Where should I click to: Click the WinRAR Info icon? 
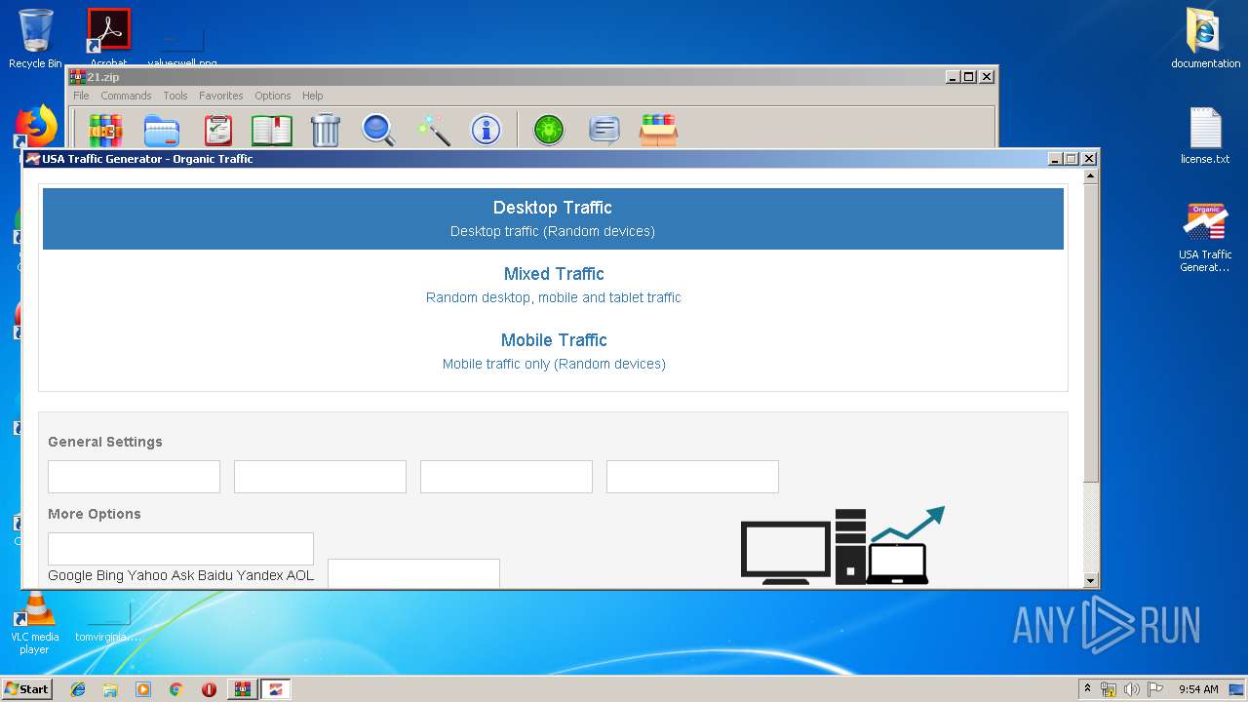click(486, 130)
